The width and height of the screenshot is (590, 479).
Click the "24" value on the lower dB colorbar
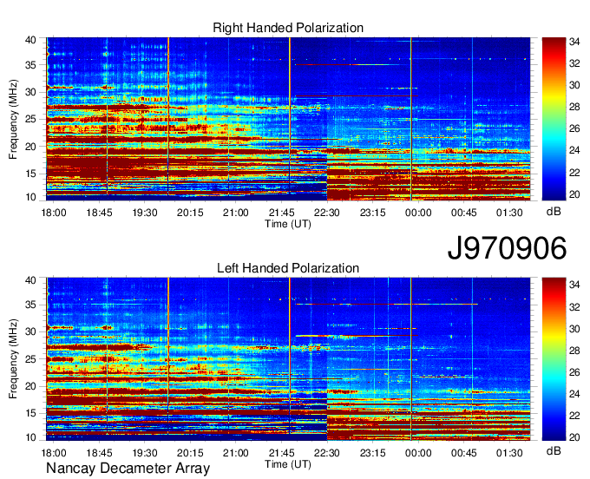tap(574, 394)
